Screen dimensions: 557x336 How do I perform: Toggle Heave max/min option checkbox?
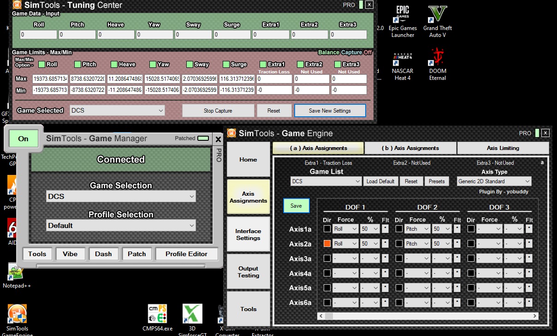114,64
